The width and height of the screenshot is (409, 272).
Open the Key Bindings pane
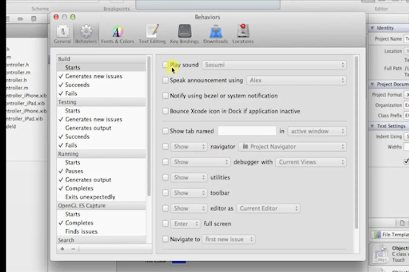click(184, 34)
